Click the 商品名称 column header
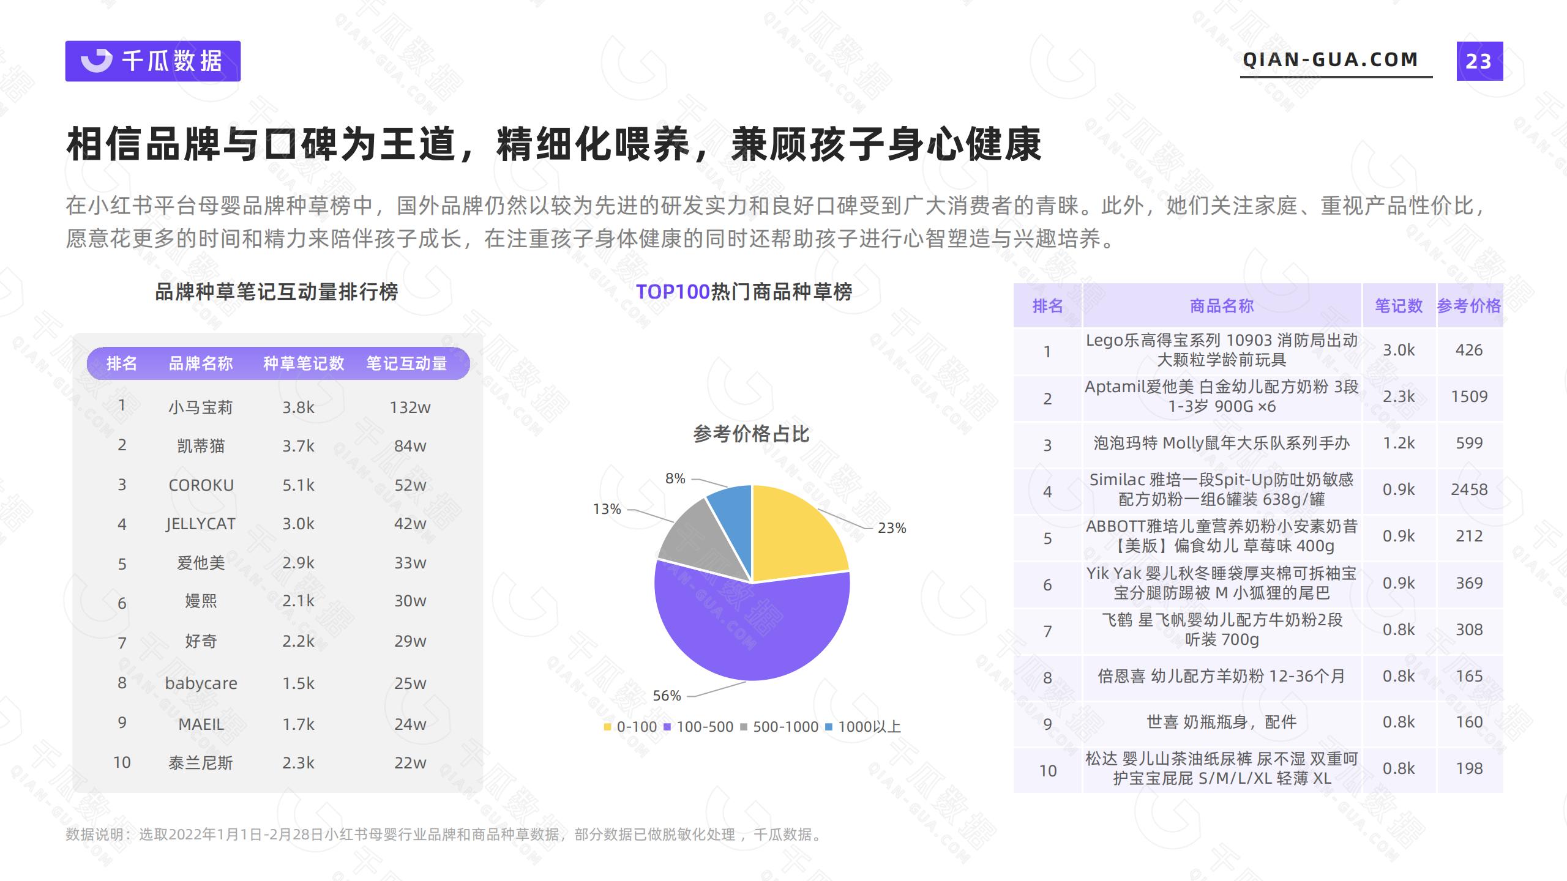The height and width of the screenshot is (881, 1567). (1221, 305)
